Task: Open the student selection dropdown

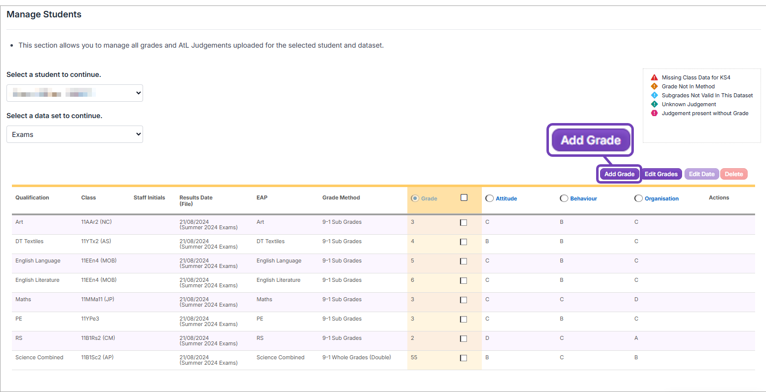Action: pos(75,93)
